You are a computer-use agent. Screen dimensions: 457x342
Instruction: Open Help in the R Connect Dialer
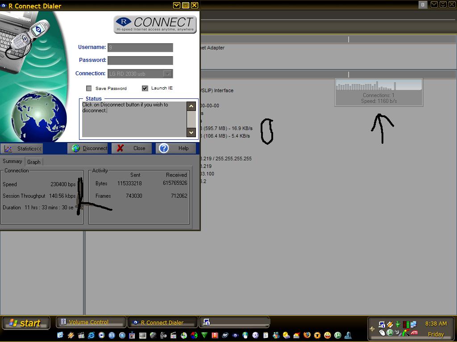[x=176, y=148]
